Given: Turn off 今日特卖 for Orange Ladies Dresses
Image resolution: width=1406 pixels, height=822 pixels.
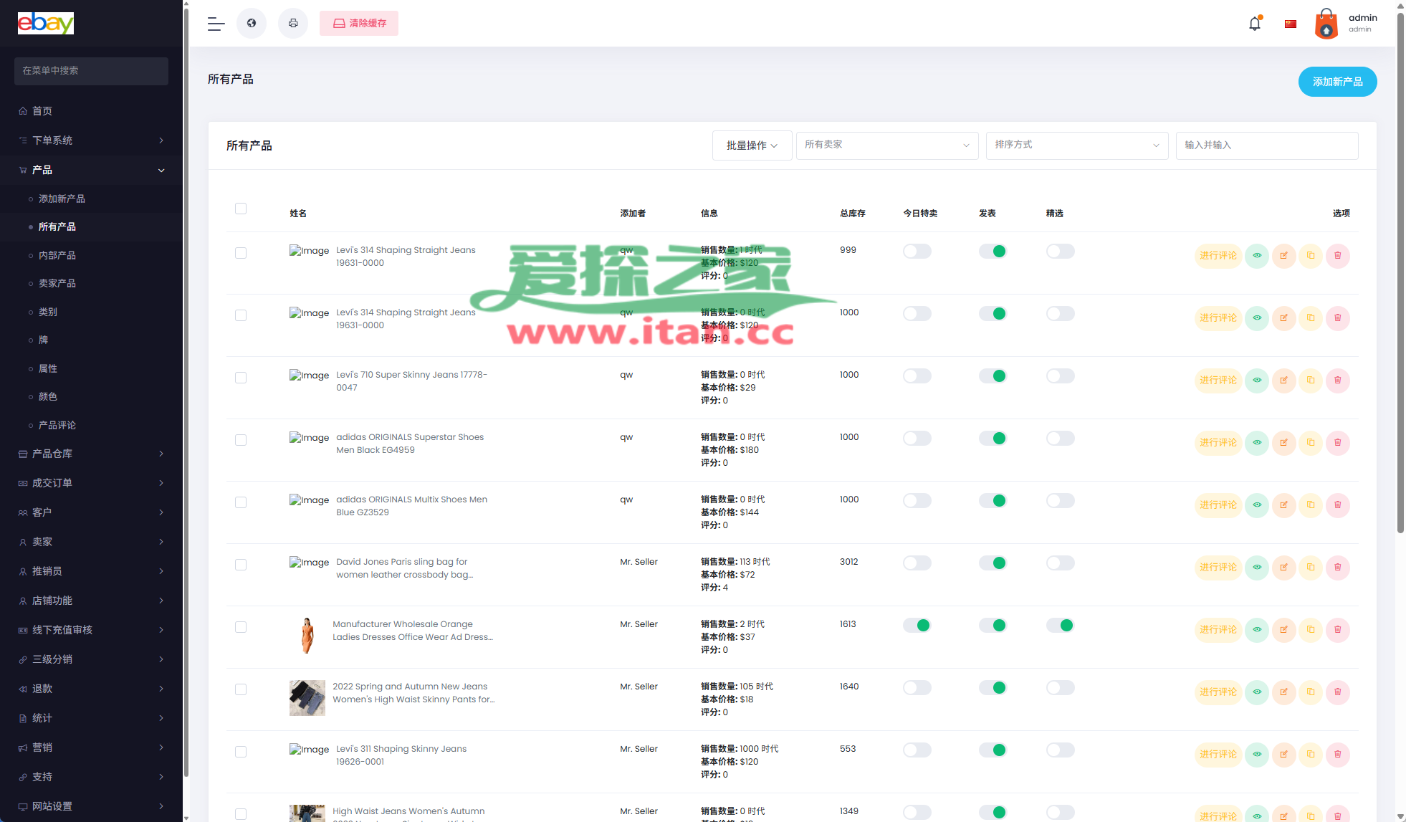Looking at the screenshot, I should [x=917, y=626].
